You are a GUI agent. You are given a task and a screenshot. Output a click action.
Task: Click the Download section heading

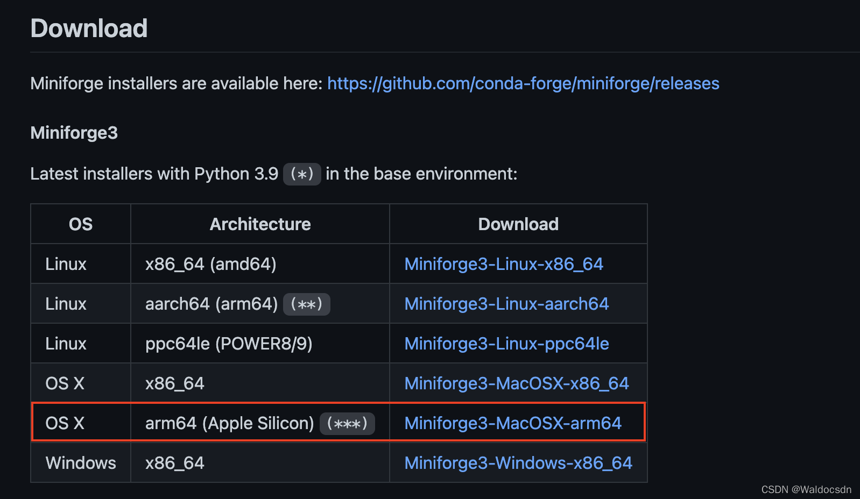pos(89,28)
